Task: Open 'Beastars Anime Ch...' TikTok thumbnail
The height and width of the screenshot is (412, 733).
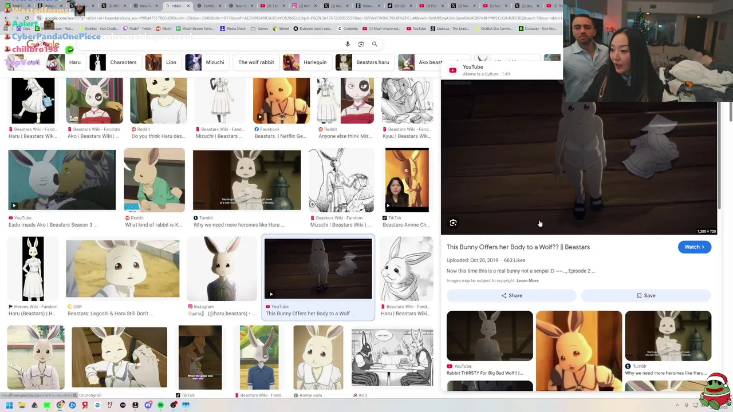Action: [x=407, y=180]
